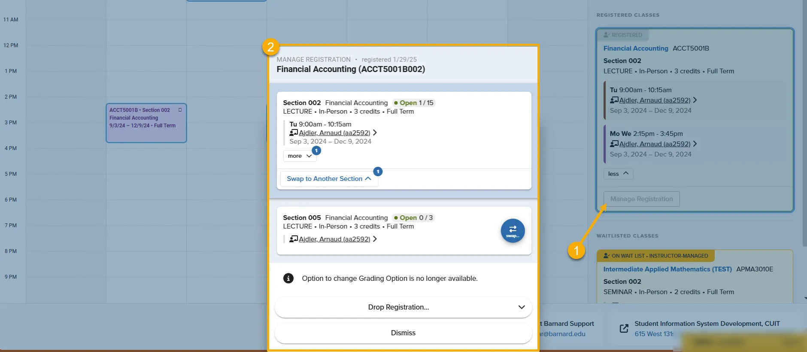Click the 615 West 131 address link
807x352 pixels.
click(x=654, y=334)
